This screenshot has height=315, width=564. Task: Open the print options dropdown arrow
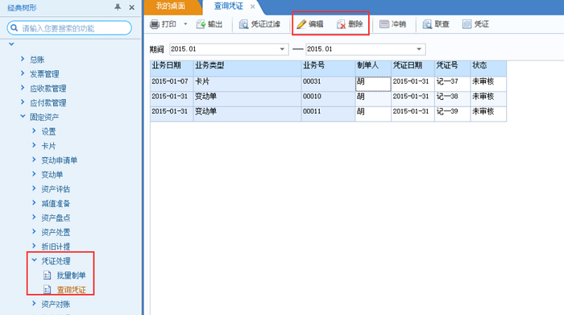pyautogui.click(x=185, y=24)
